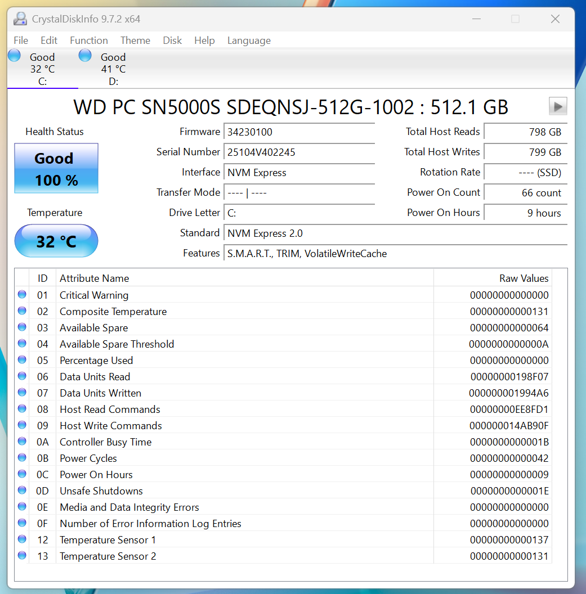
Task: Click inside the Firmware field
Action: pyautogui.click(x=298, y=132)
